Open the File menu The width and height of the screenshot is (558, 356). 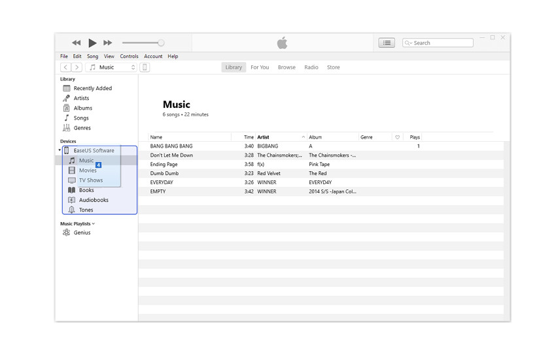pyautogui.click(x=64, y=56)
